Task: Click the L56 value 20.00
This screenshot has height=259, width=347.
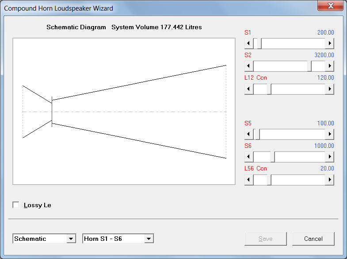Action: [327, 169]
